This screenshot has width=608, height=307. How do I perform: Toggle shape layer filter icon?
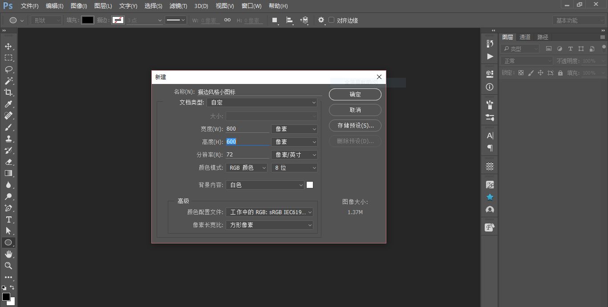click(x=581, y=49)
